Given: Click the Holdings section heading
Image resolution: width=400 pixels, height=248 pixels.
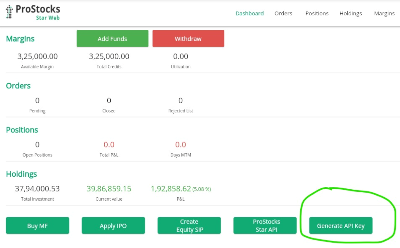Looking at the screenshot, I should pyautogui.click(x=22, y=174).
